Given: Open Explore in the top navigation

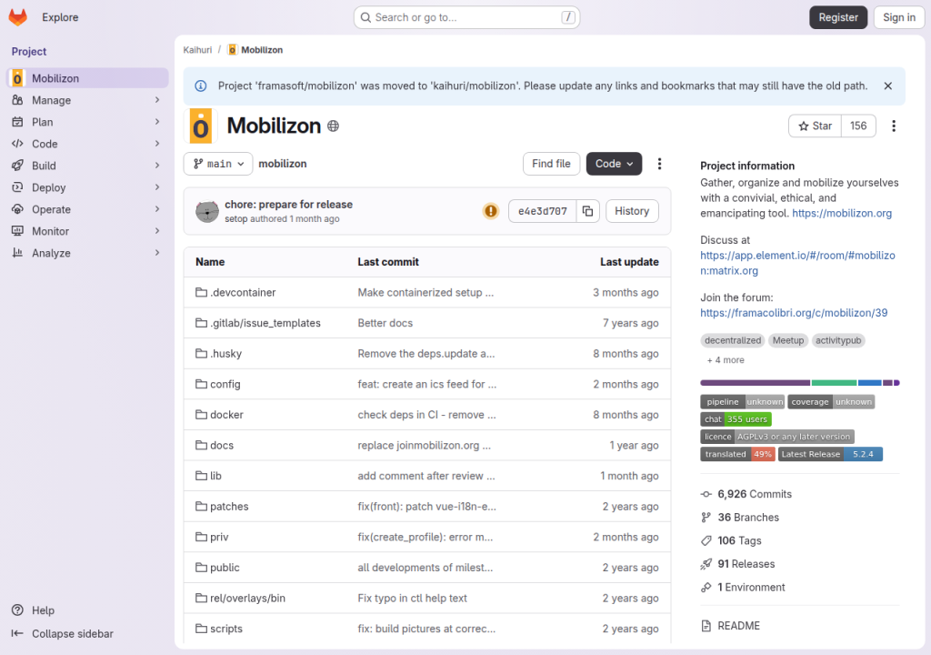Looking at the screenshot, I should pyautogui.click(x=60, y=17).
